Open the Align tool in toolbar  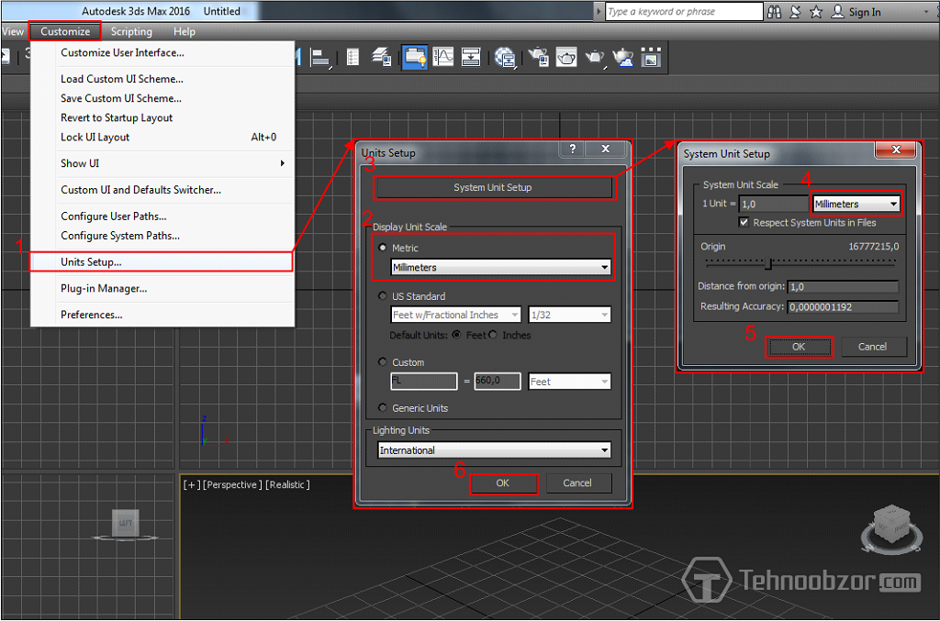click(x=320, y=58)
